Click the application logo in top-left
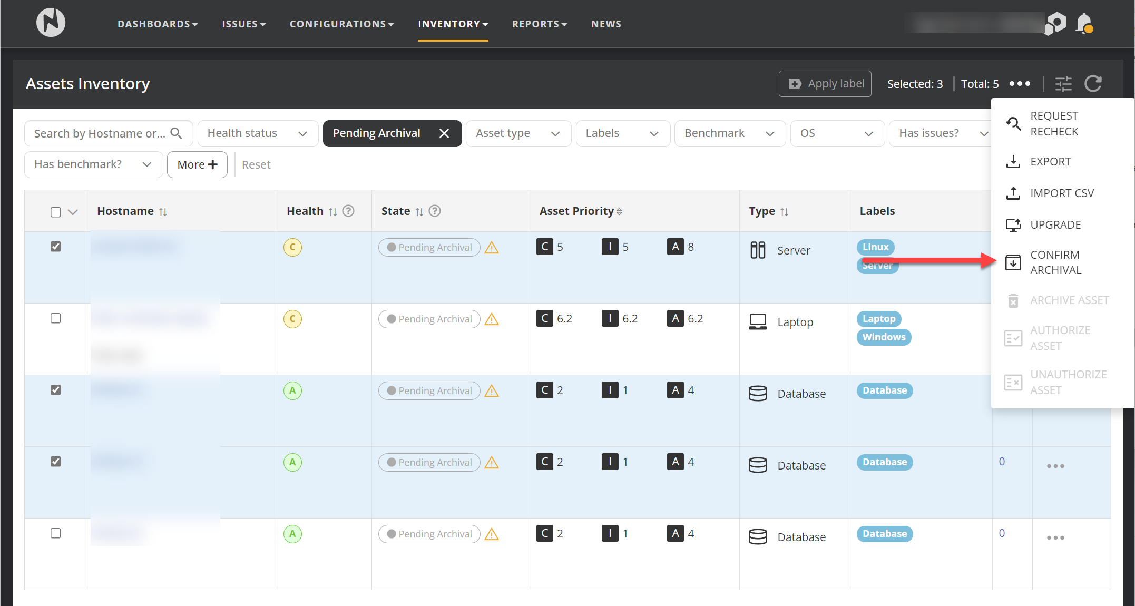The image size is (1135, 606). click(51, 23)
